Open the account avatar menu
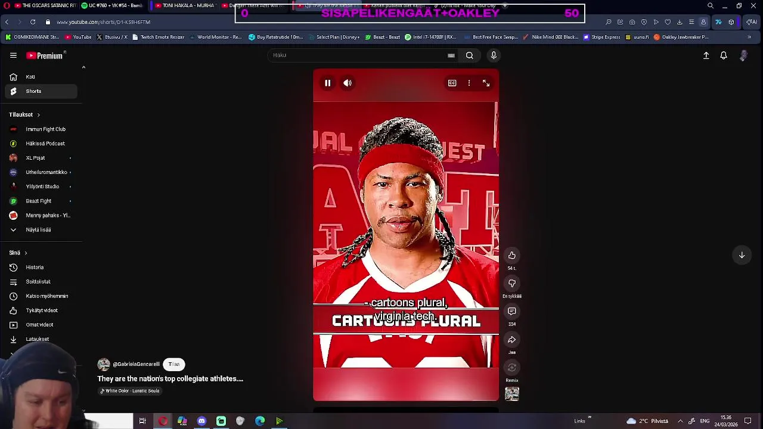Viewport: 763px width, 429px height. click(x=743, y=55)
